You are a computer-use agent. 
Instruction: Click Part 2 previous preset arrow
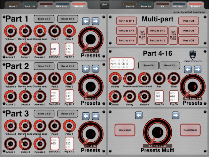coord(86,69)
